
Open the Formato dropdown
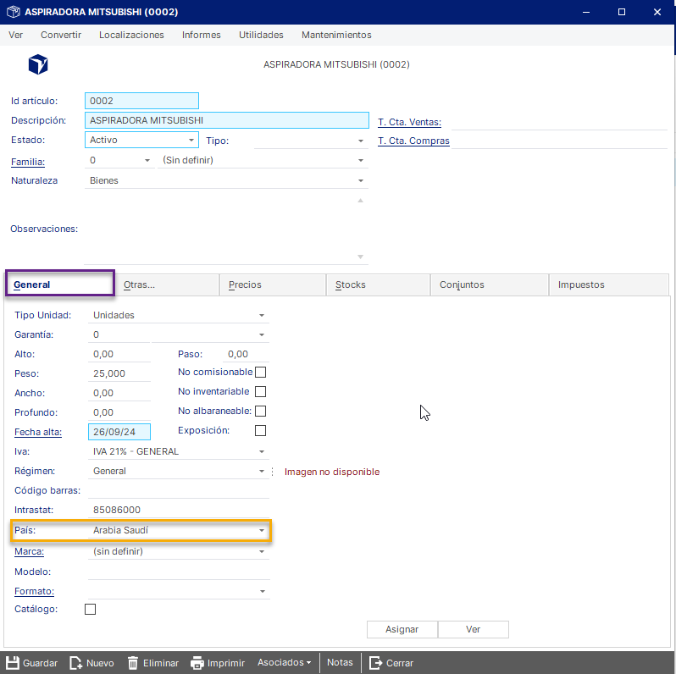coord(263,591)
